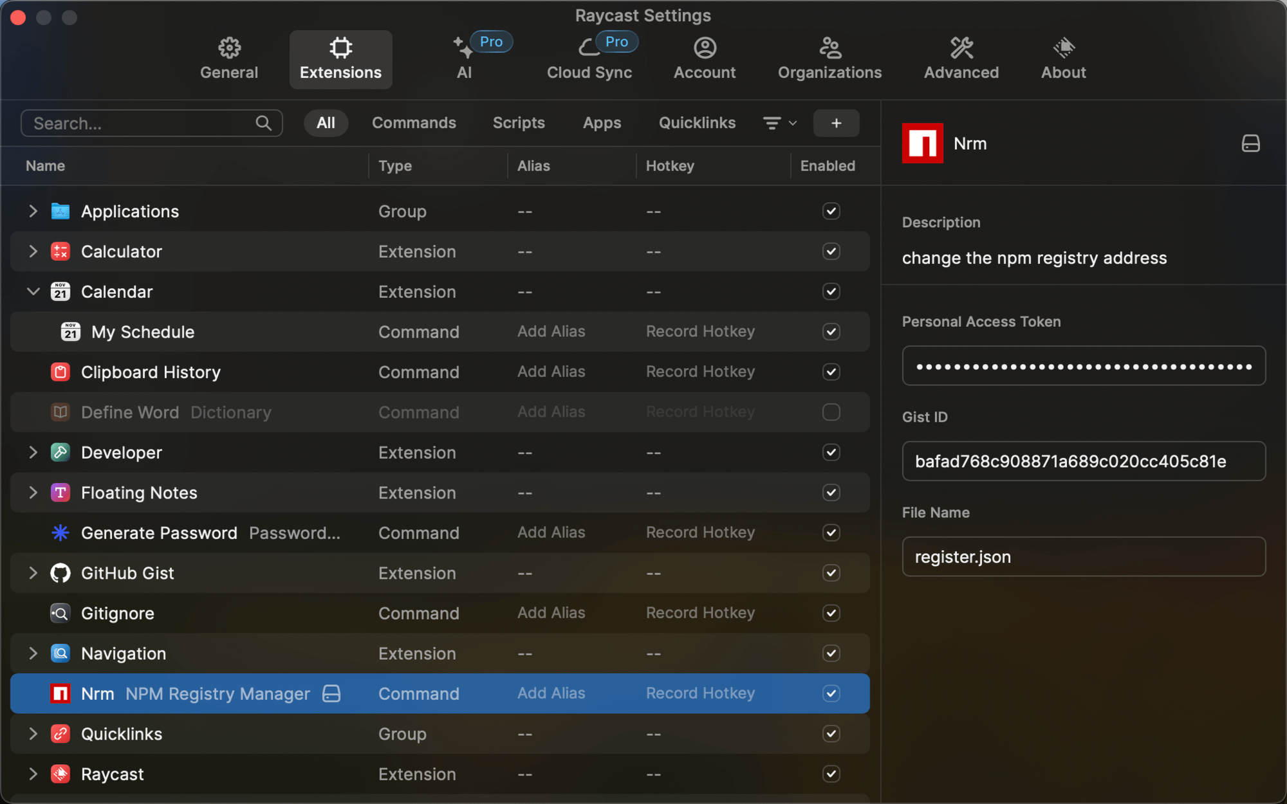
Task: Click the magnifier icon in search box
Action: coord(263,123)
